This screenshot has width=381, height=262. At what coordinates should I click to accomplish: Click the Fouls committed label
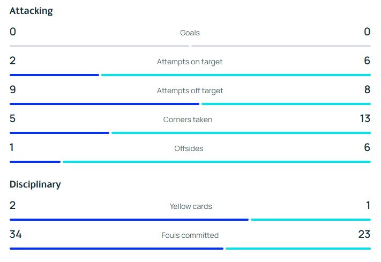click(x=190, y=236)
